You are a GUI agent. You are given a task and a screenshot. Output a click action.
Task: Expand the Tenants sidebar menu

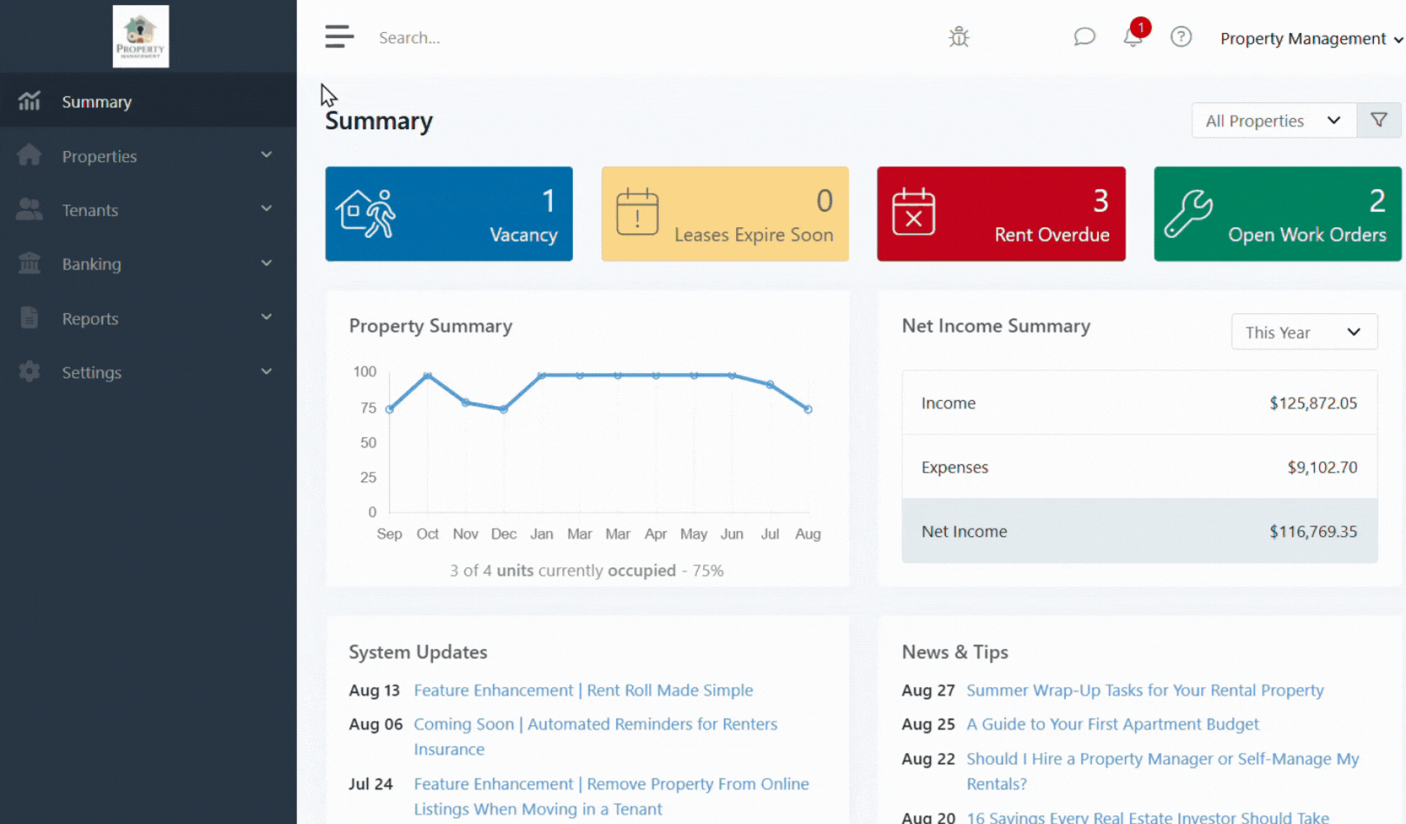click(148, 210)
